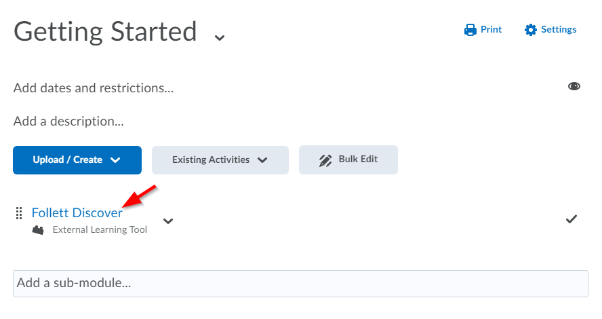Open the Follett Discover link

coord(77,212)
